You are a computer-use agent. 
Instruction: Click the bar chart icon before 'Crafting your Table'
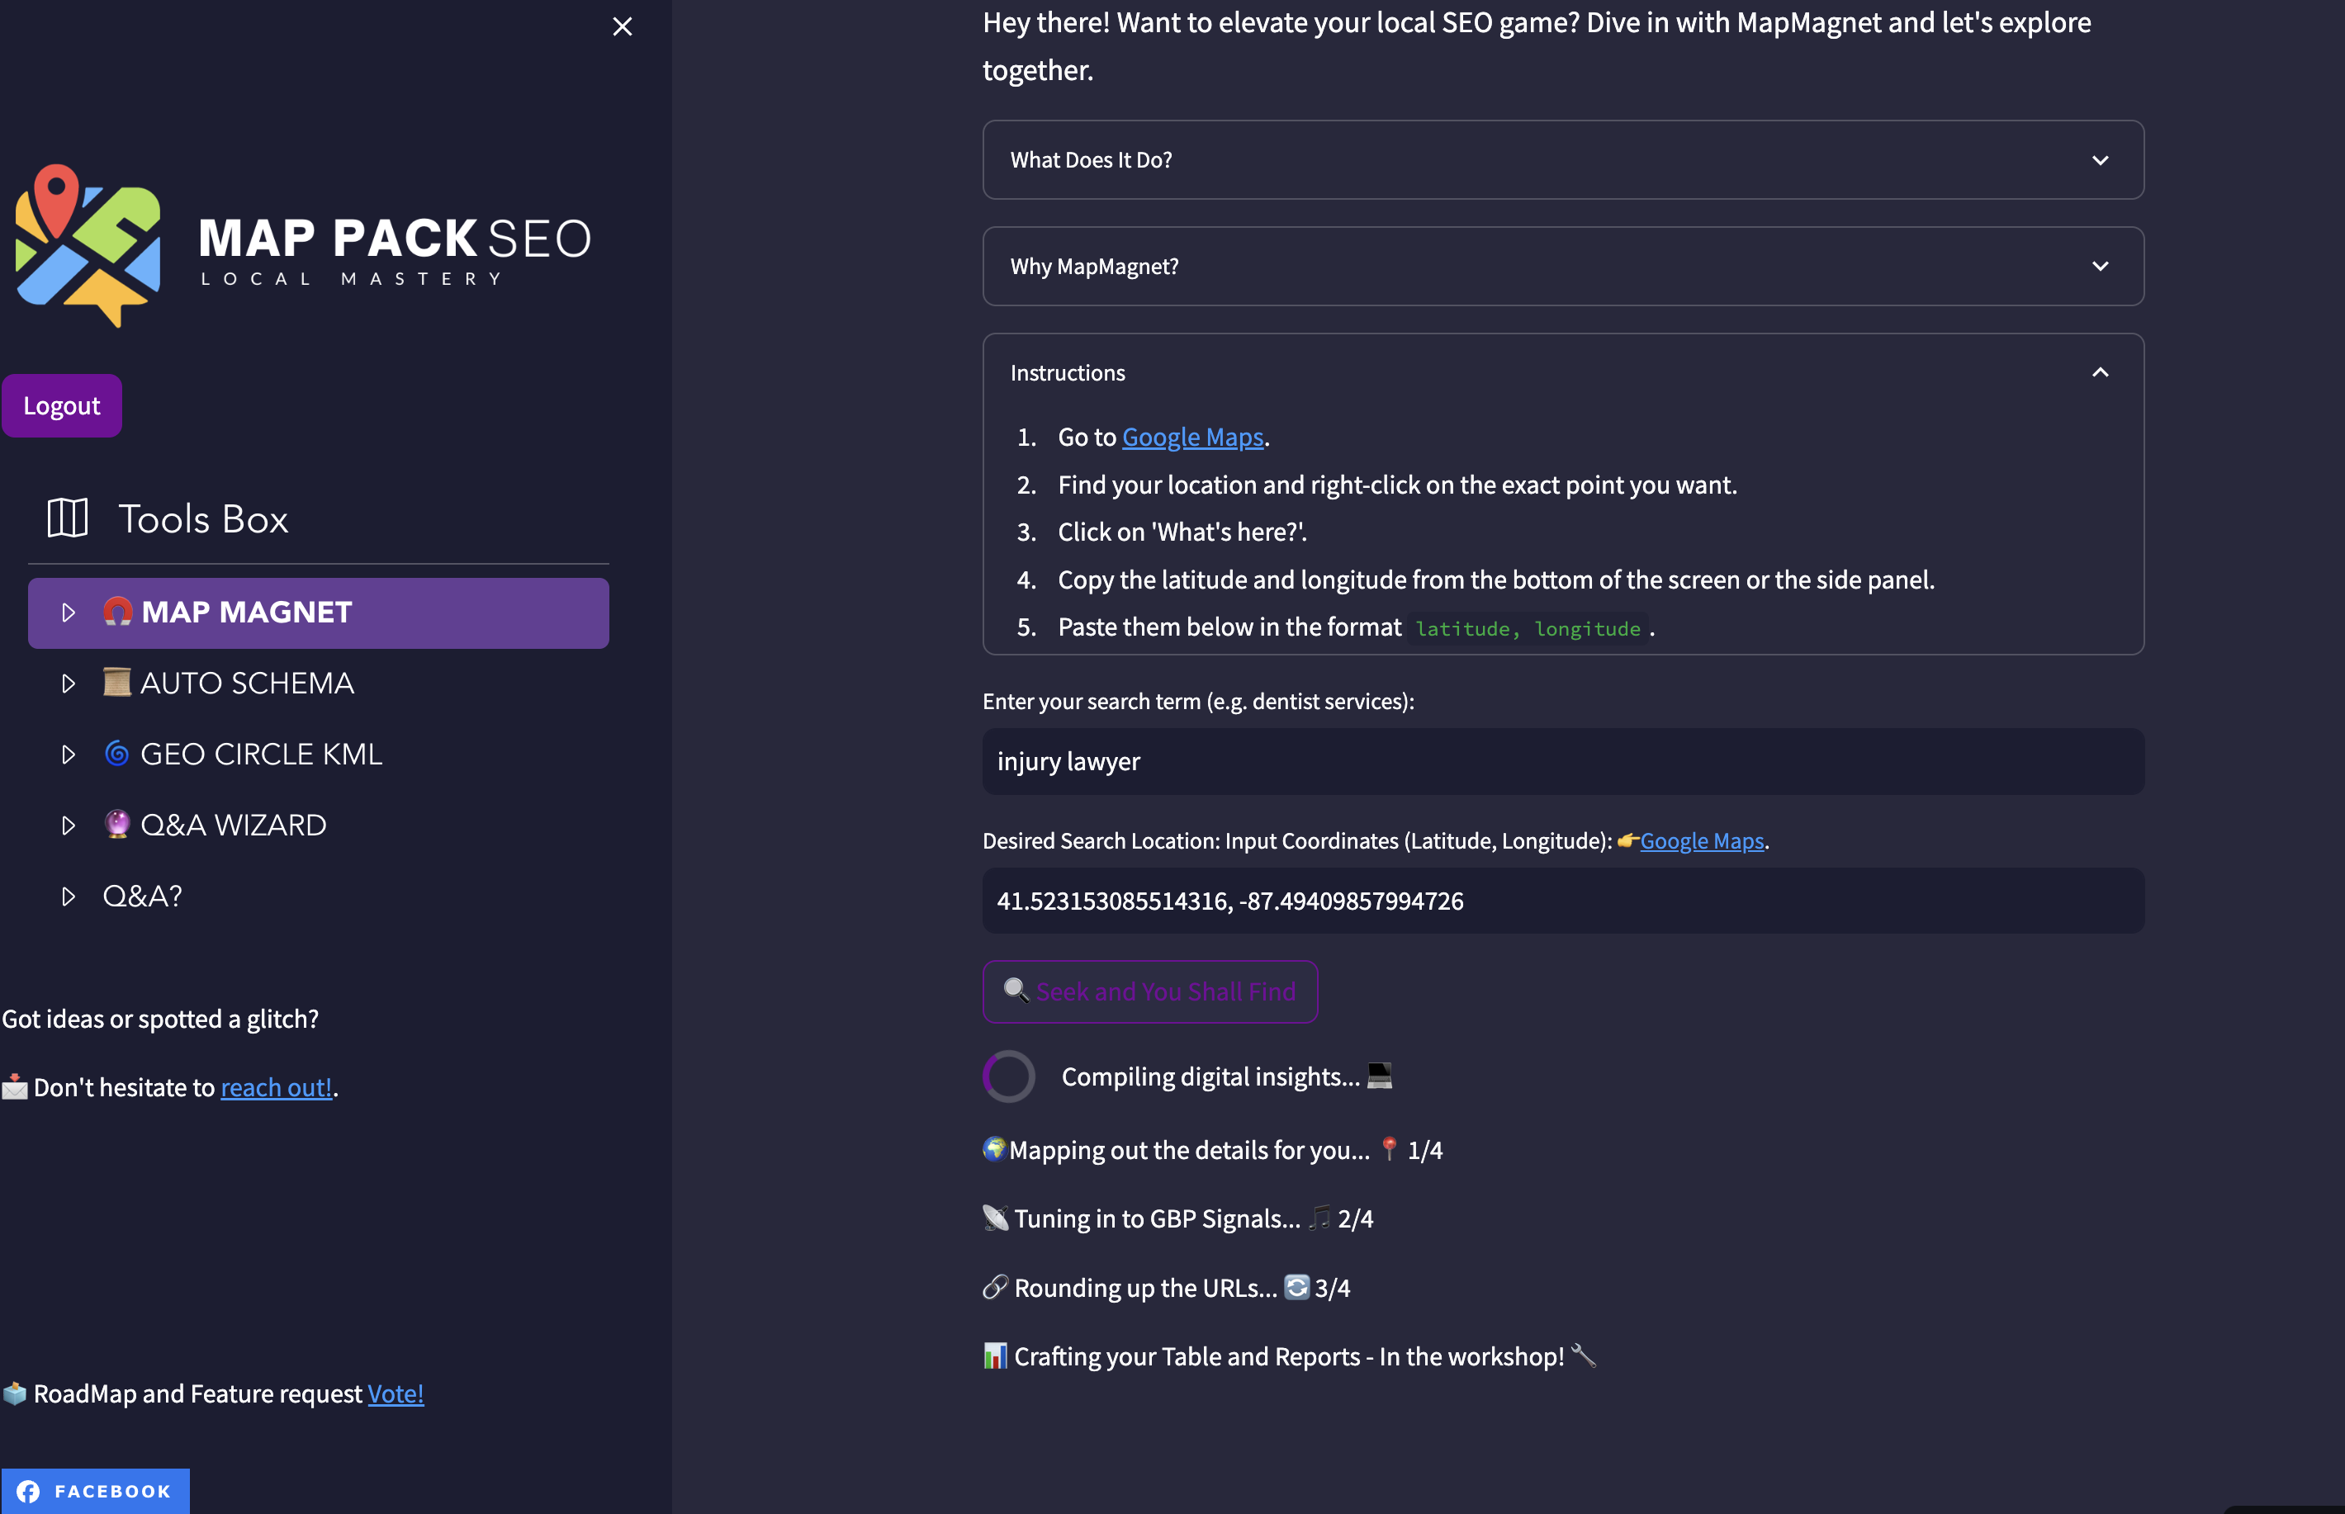tap(995, 1356)
